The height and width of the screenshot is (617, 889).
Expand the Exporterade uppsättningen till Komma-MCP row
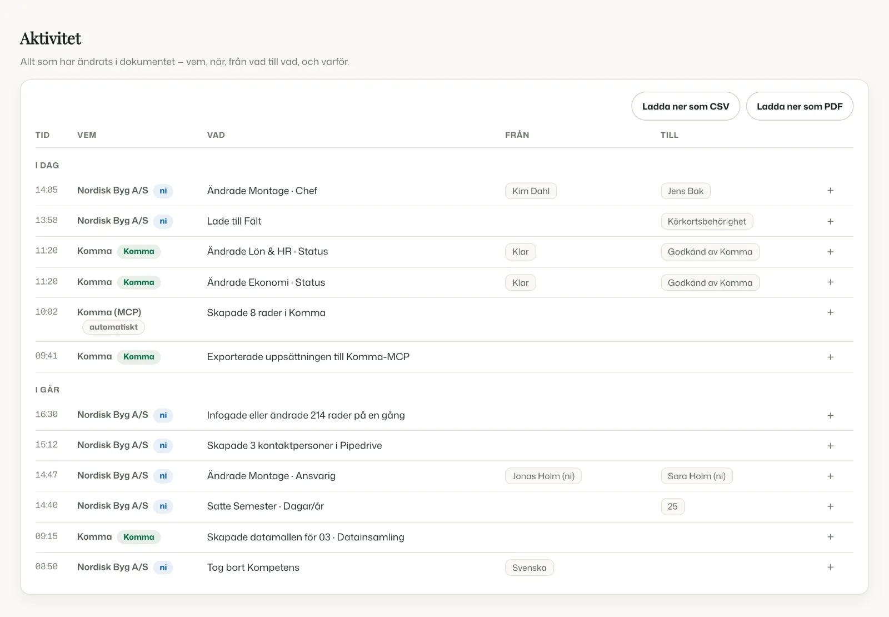[830, 357]
